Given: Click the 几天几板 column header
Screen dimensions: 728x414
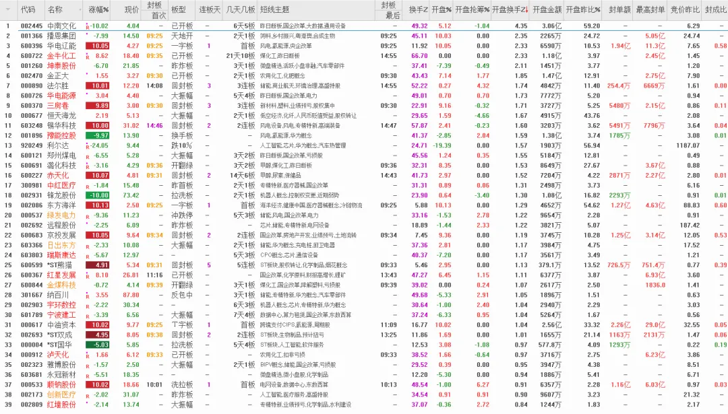Looking at the screenshot, I should [x=241, y=9].
